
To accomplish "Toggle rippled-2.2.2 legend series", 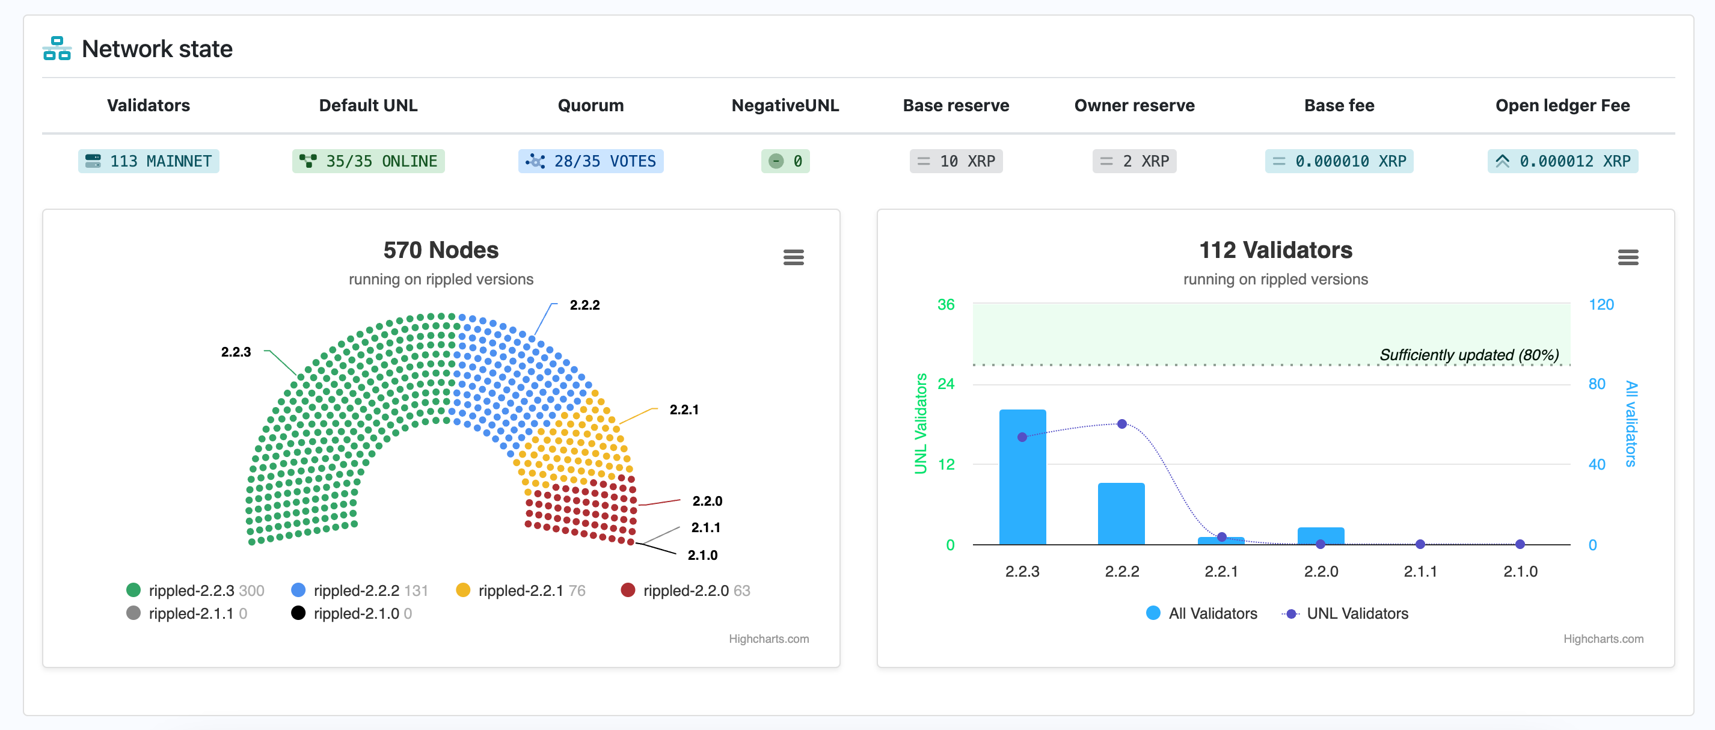I will point(360,590).
